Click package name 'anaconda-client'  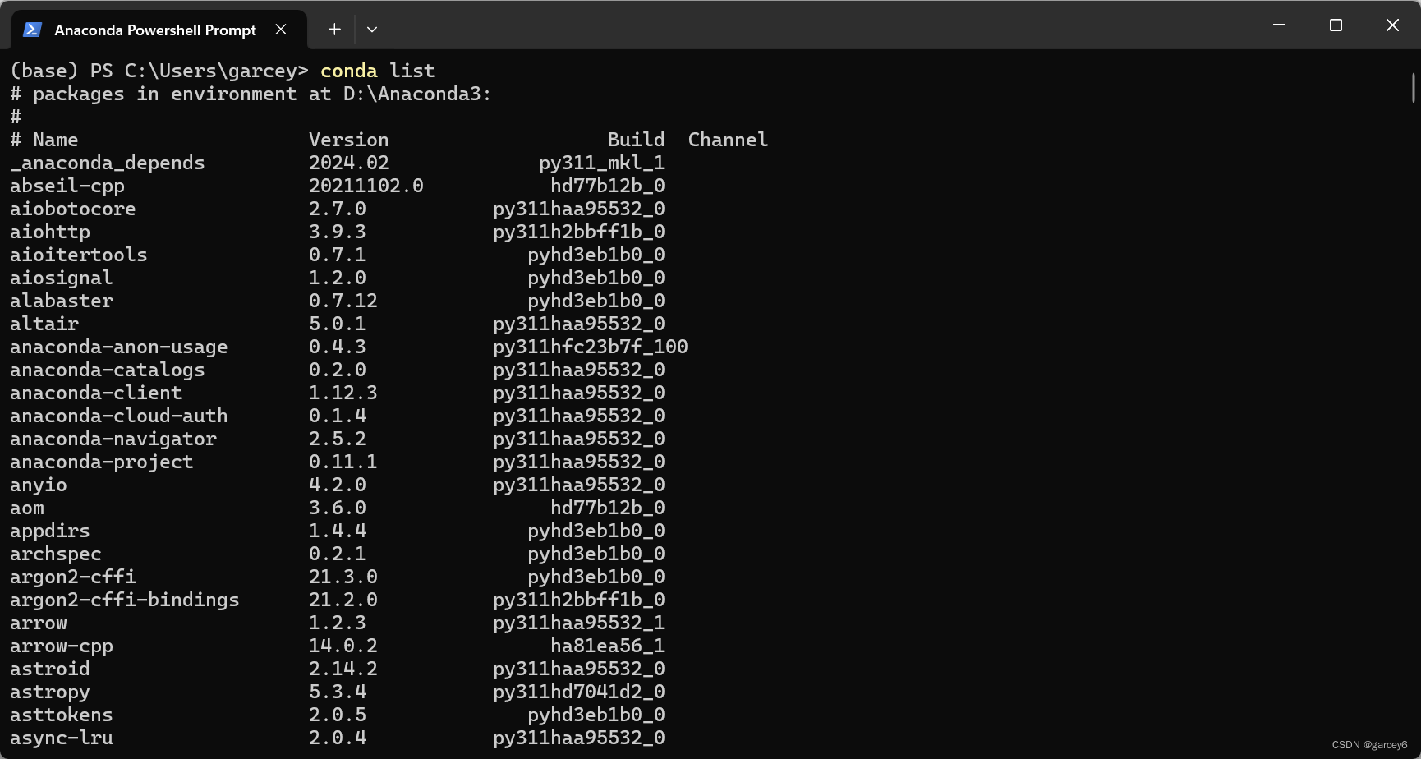coord(95,393)
